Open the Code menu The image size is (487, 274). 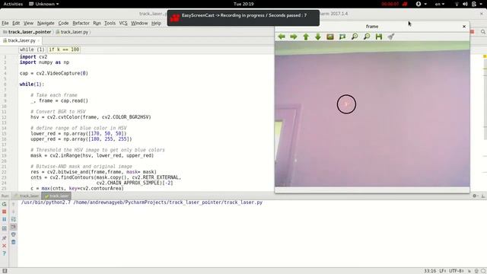pyautogui.click(x=63, y=24)
